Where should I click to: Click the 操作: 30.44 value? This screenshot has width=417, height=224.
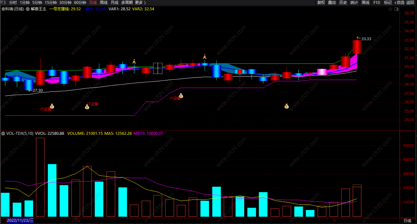pos(95,9)
